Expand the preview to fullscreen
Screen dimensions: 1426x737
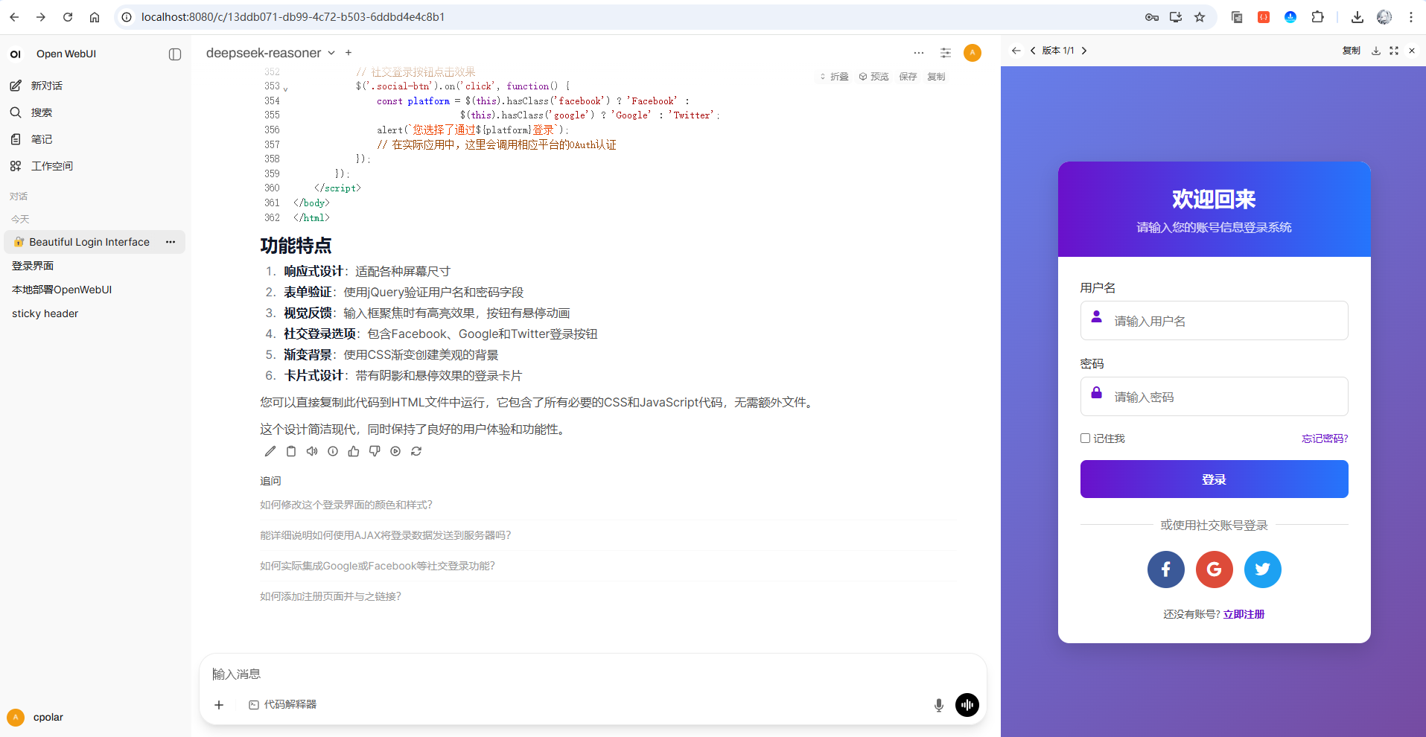click(x=1394, y=51)
